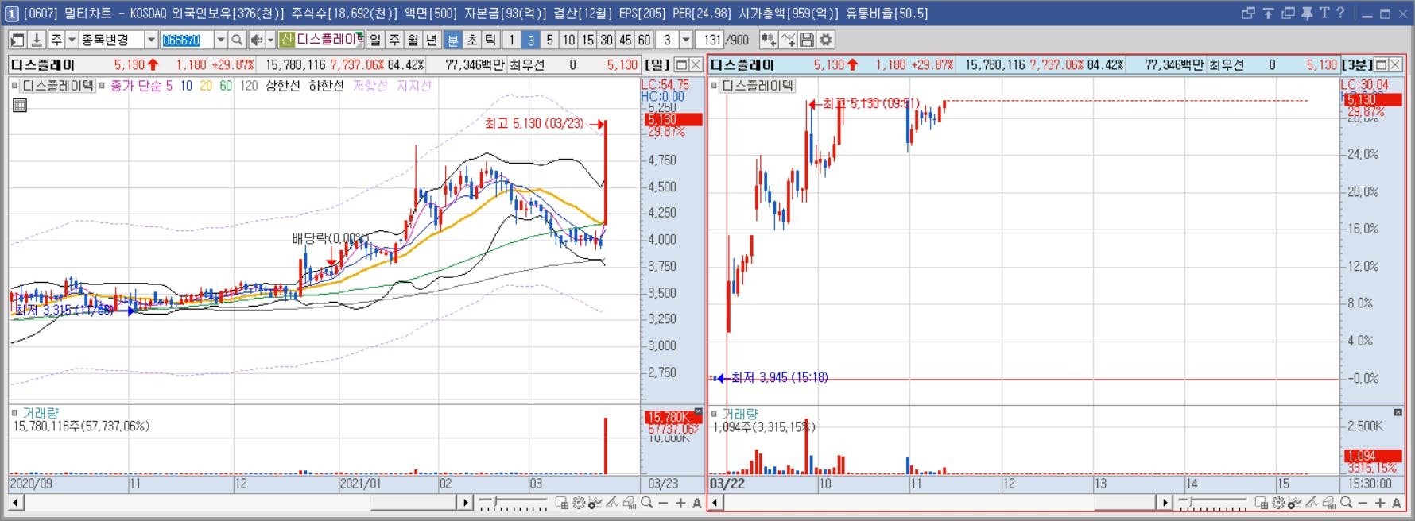1415x521 pixels.
Task: Expand the stock code dropdown arrow
Action: pyautogui.click(x=220, y=40)
